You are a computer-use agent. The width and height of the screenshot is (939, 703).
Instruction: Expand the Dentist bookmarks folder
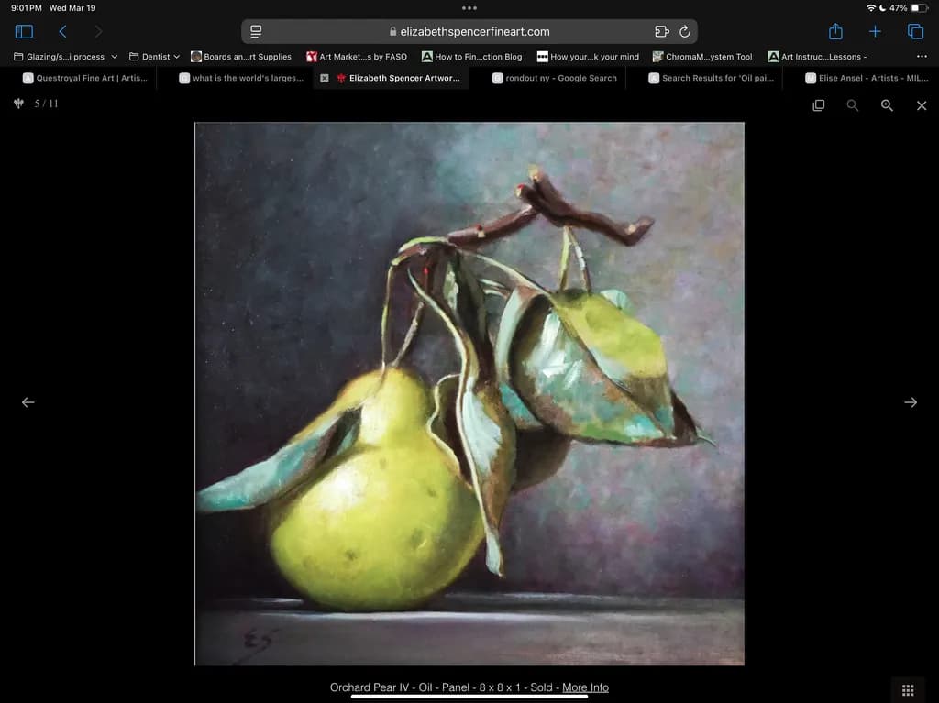[154, 57]
